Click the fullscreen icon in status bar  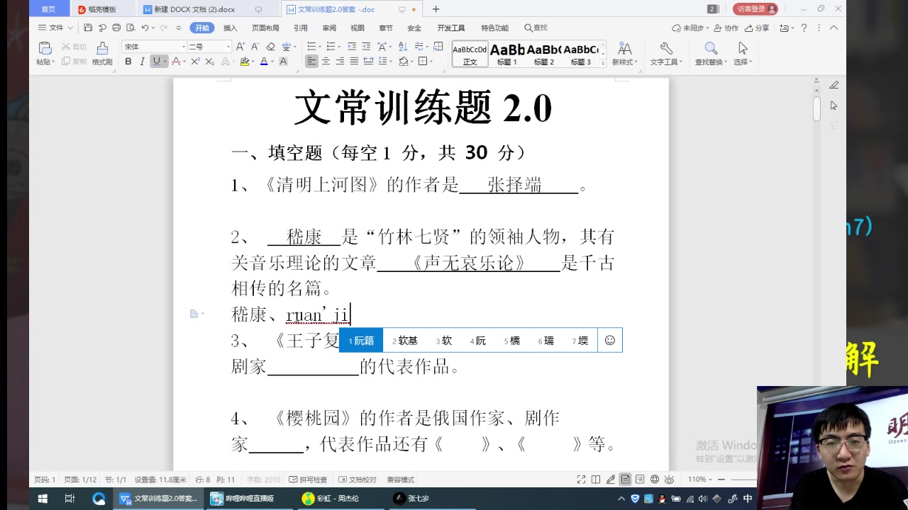tap(581, 480)
